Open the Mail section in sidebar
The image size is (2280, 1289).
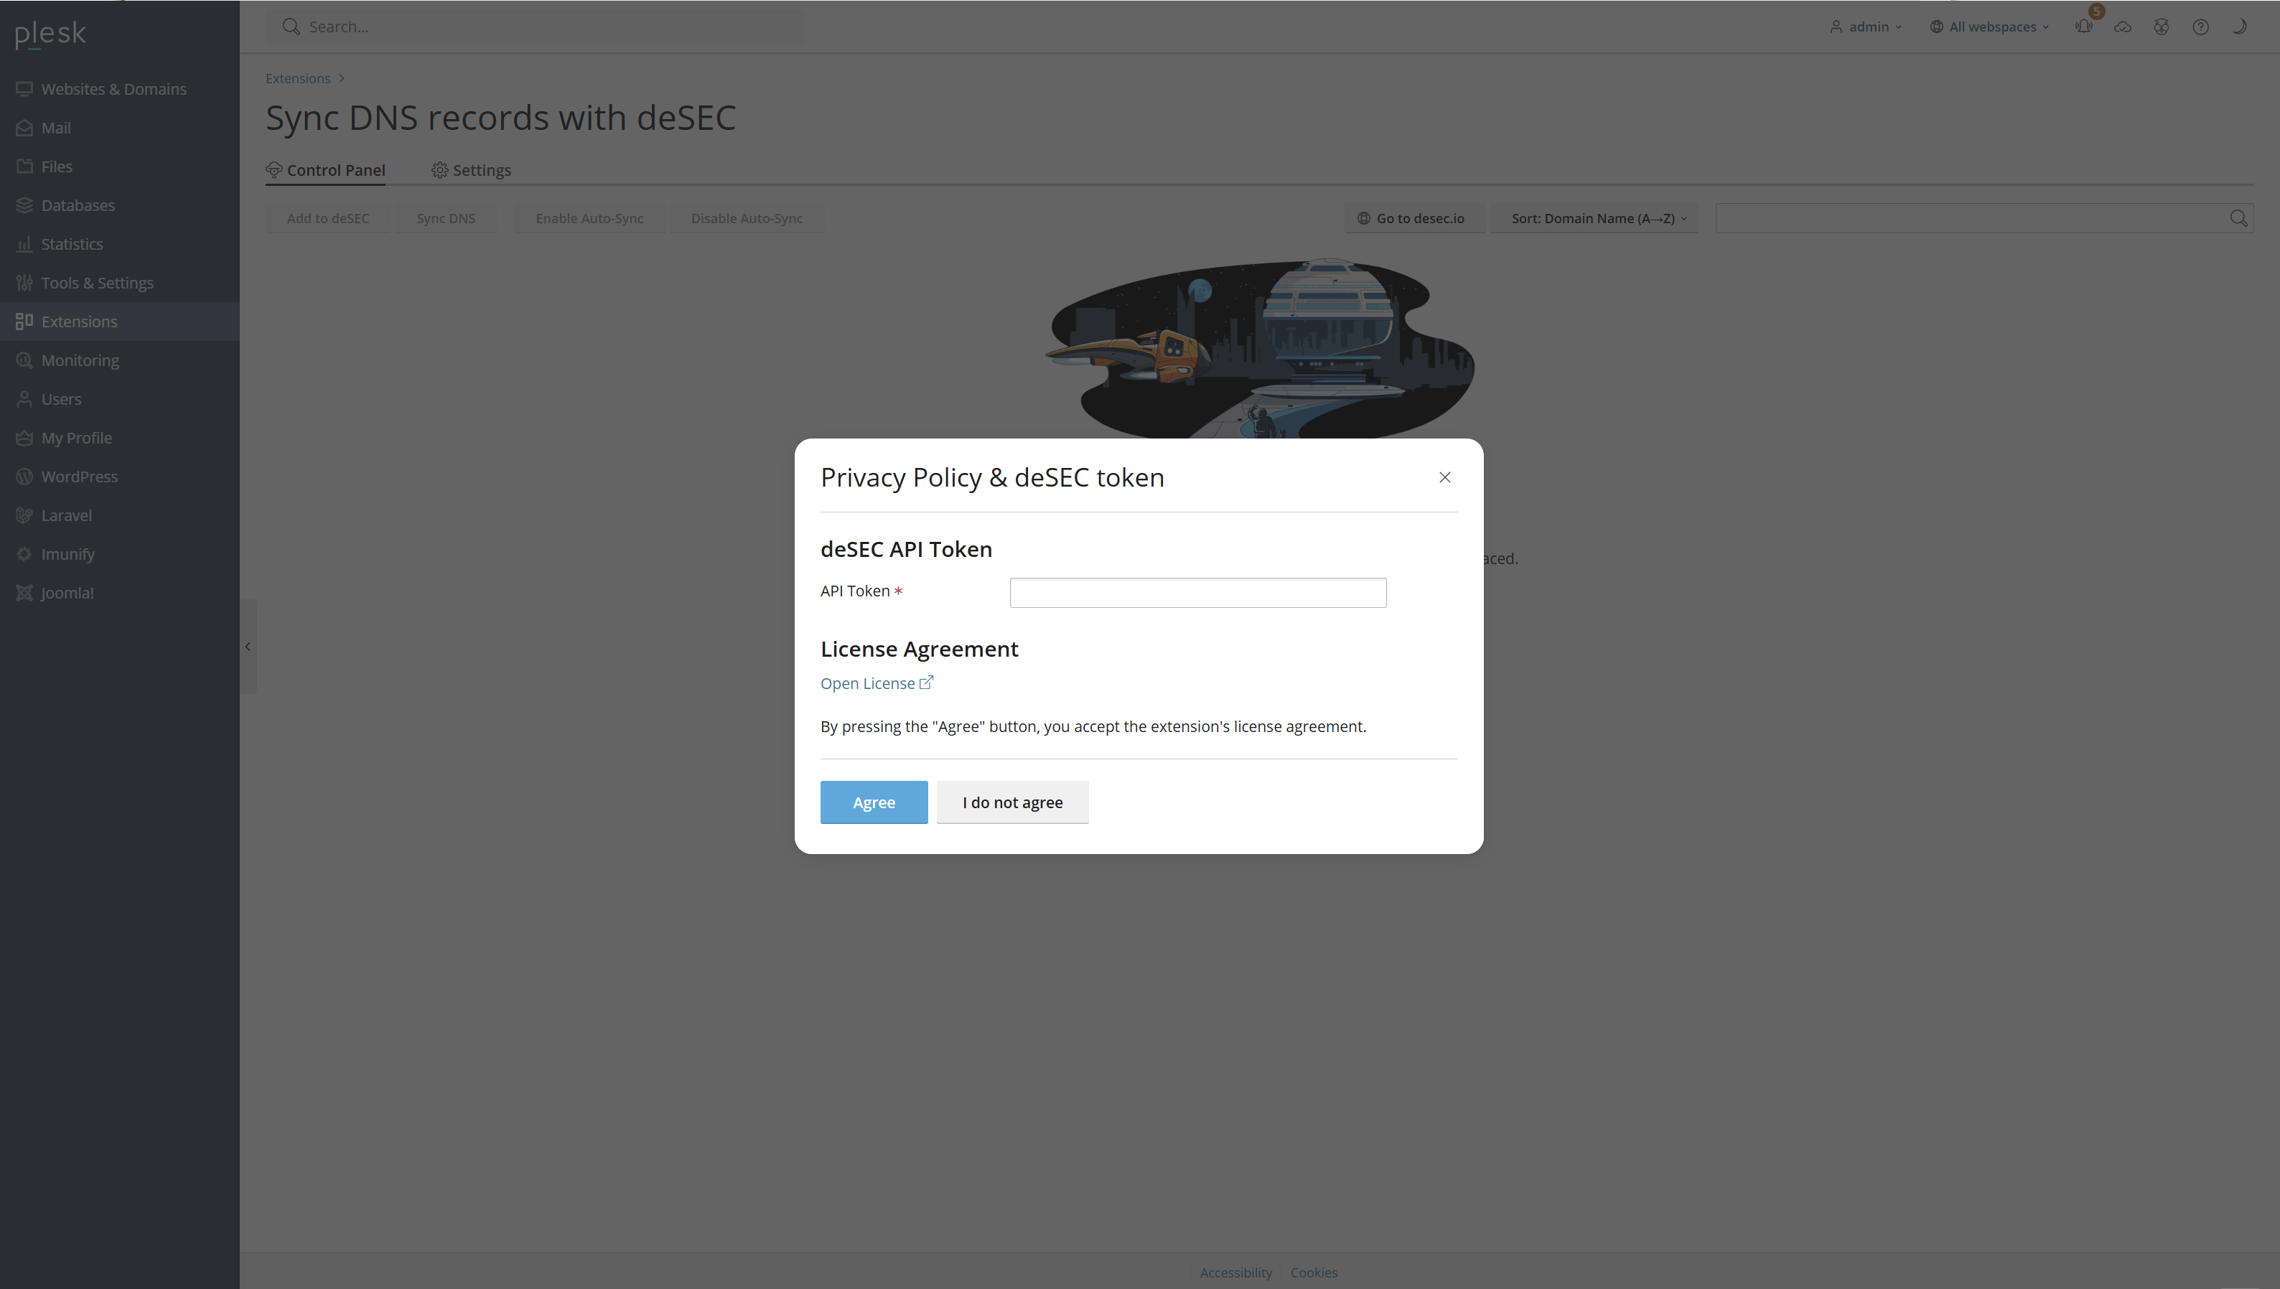56,128
